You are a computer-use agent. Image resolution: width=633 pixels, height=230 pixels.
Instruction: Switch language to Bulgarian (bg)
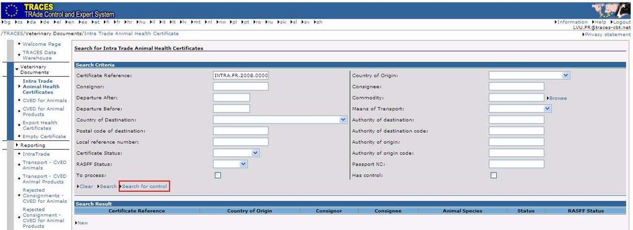(7, 22)
